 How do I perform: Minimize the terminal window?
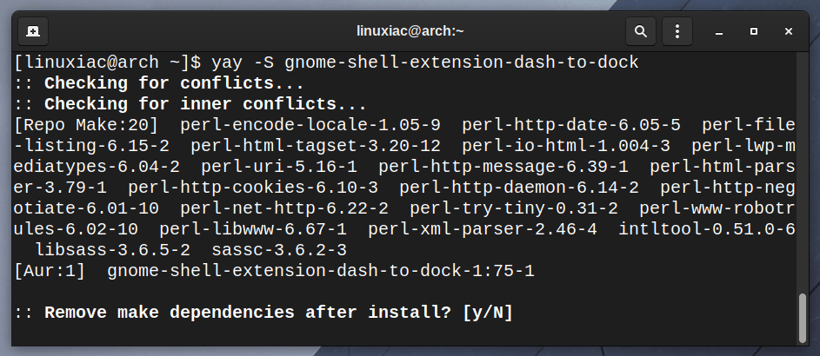(719, 32)
